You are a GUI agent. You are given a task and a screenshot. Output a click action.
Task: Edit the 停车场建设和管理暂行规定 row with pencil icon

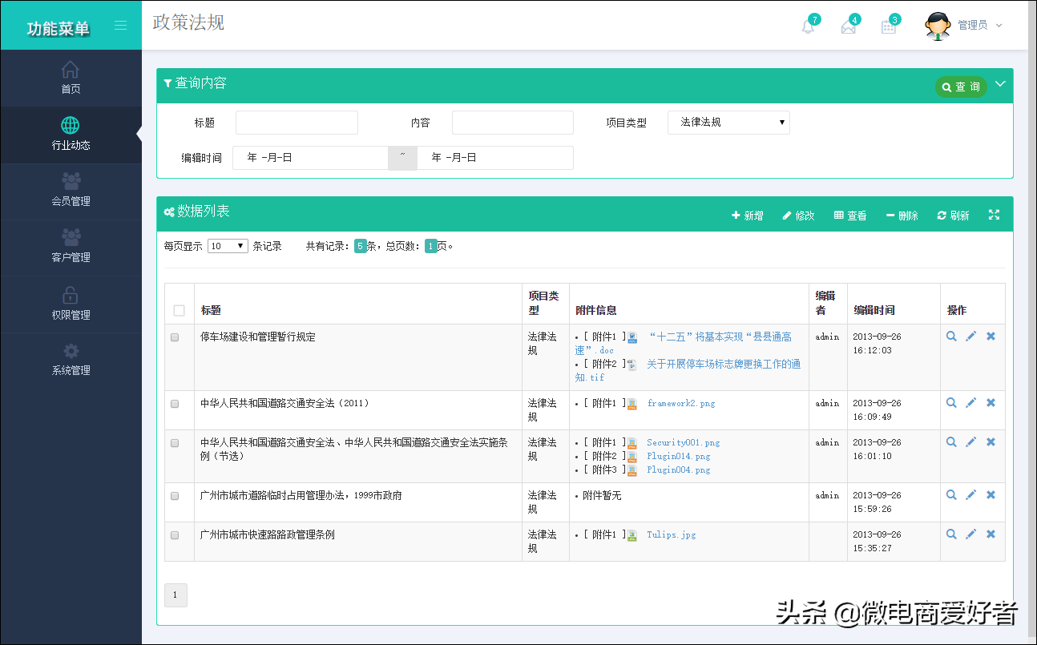pos(971,337)
